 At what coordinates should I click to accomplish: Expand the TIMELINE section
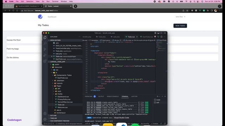coord(65,118)
